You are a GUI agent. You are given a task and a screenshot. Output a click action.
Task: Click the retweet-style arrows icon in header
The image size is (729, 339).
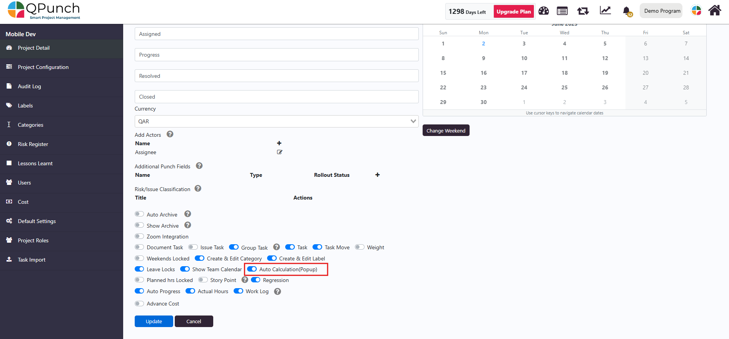coord(583,11)
